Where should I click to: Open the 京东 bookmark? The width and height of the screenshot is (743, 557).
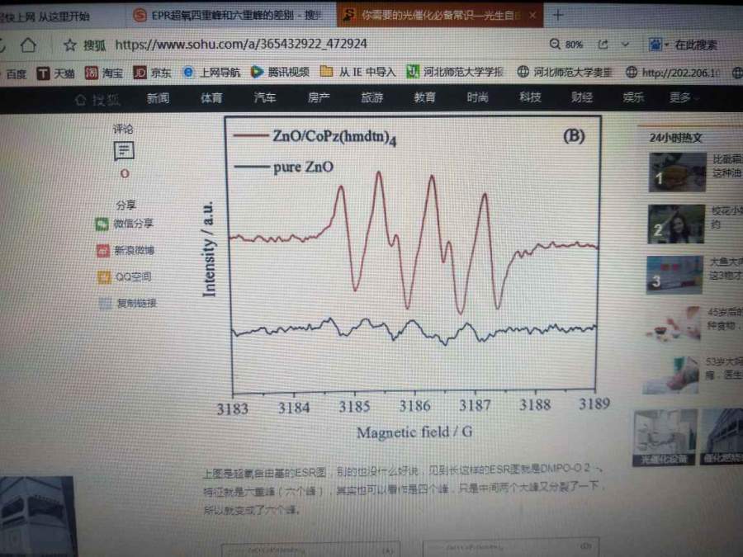[152, 73]
